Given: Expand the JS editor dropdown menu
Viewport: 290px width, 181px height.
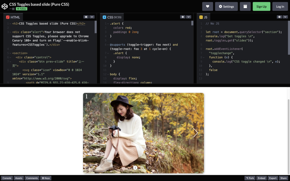Looking at the screenshot, I should pos(285,17).
